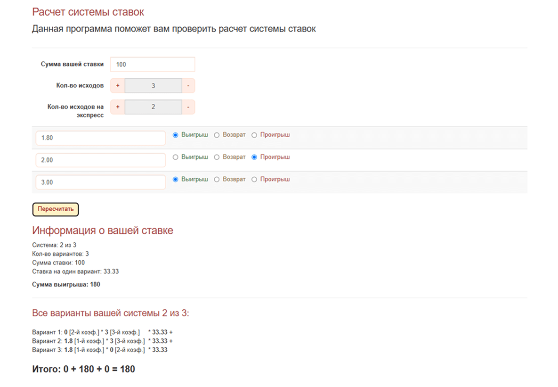Mark the 2.00 coefficient as Выигрыш
Viewport: 558px width, 387px height.
(x=176, y=157)
